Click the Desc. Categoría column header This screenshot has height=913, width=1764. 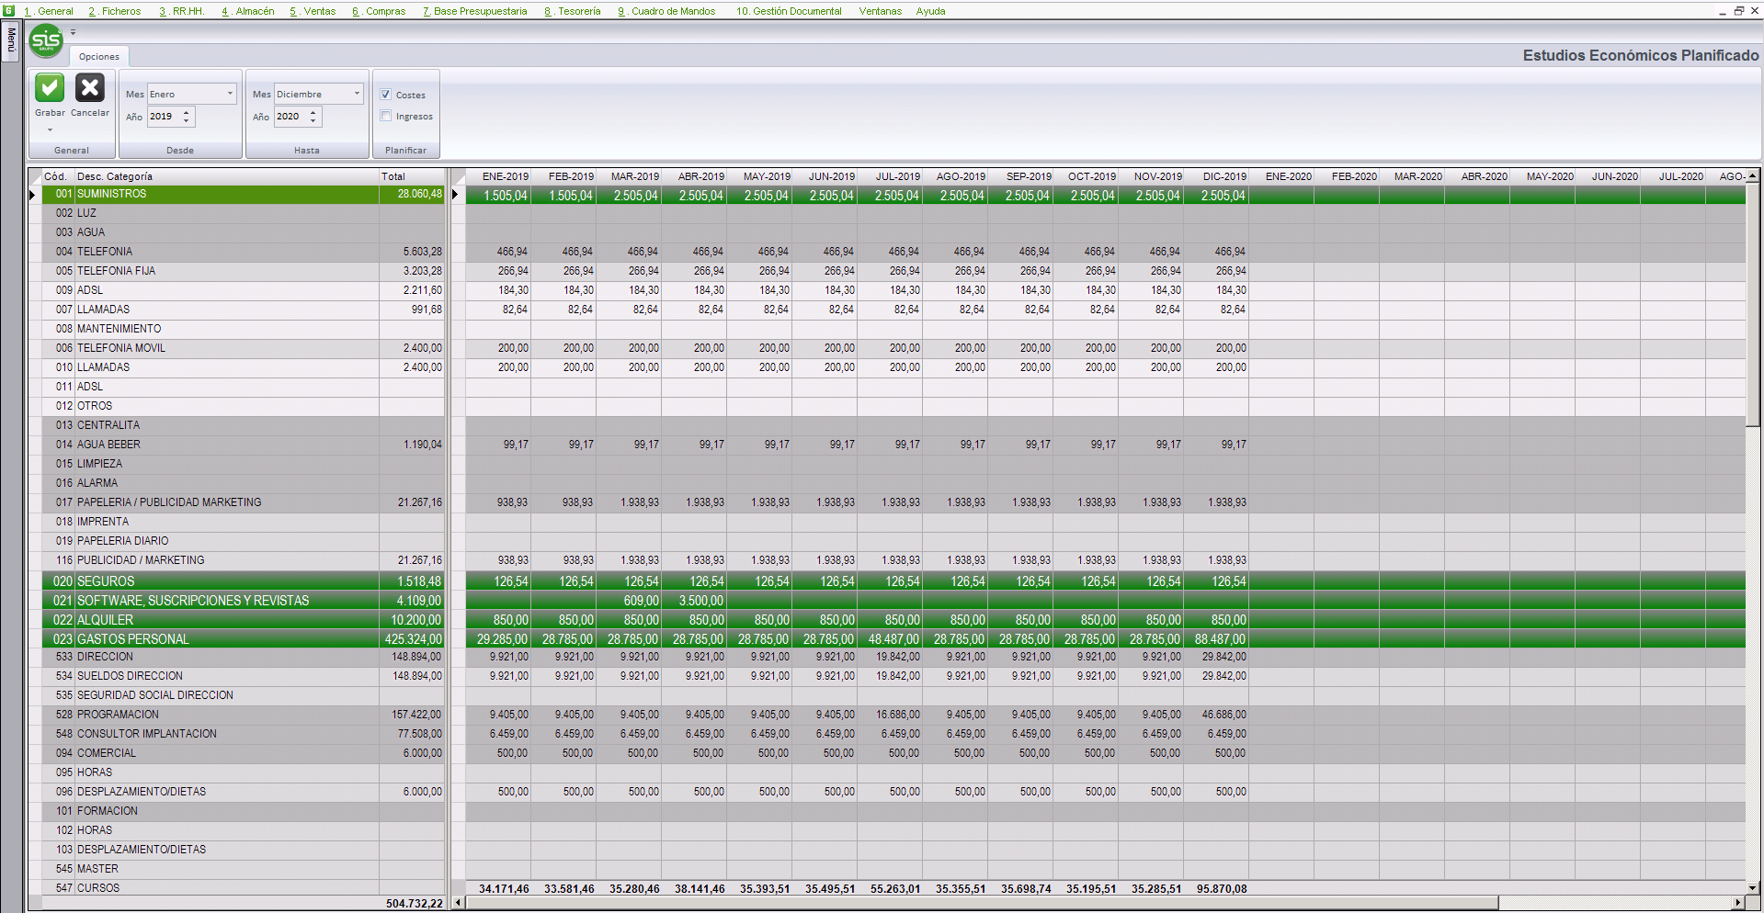click(226, 176)
